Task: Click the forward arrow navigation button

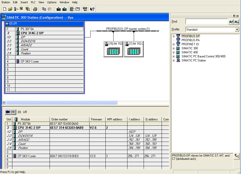Action: [13, 112]
